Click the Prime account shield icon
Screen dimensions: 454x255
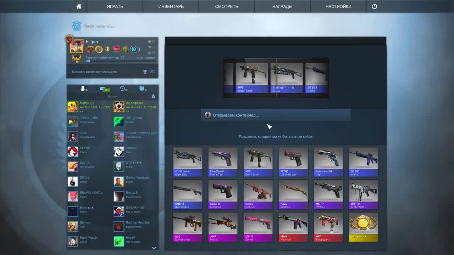[77, 26]
